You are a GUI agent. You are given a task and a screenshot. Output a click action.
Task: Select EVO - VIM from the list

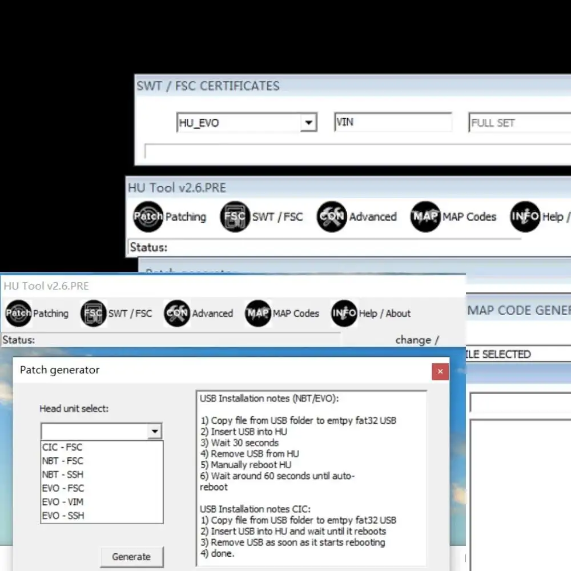(x=102, y=502)
